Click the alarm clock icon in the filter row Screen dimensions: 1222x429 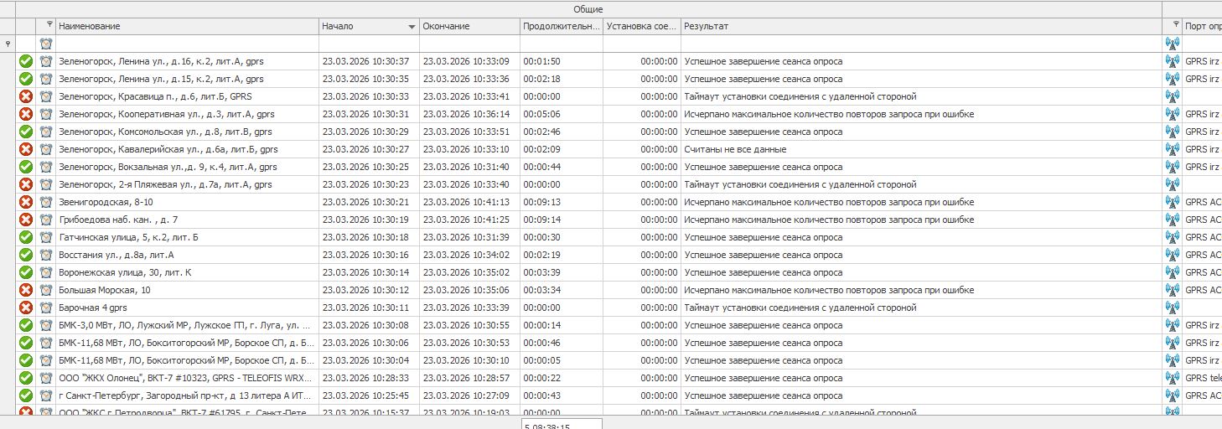pyautogui.click(x=46, y=44)
